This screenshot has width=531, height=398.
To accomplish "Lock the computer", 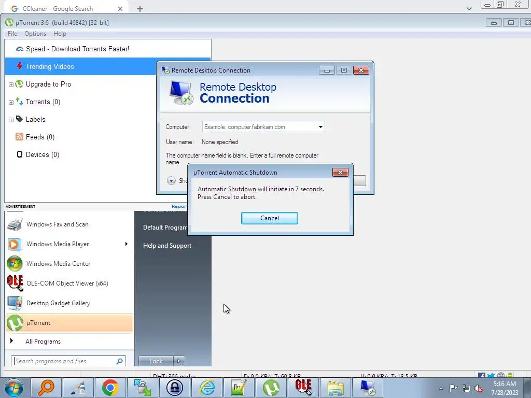I will (x=156, y=361).
